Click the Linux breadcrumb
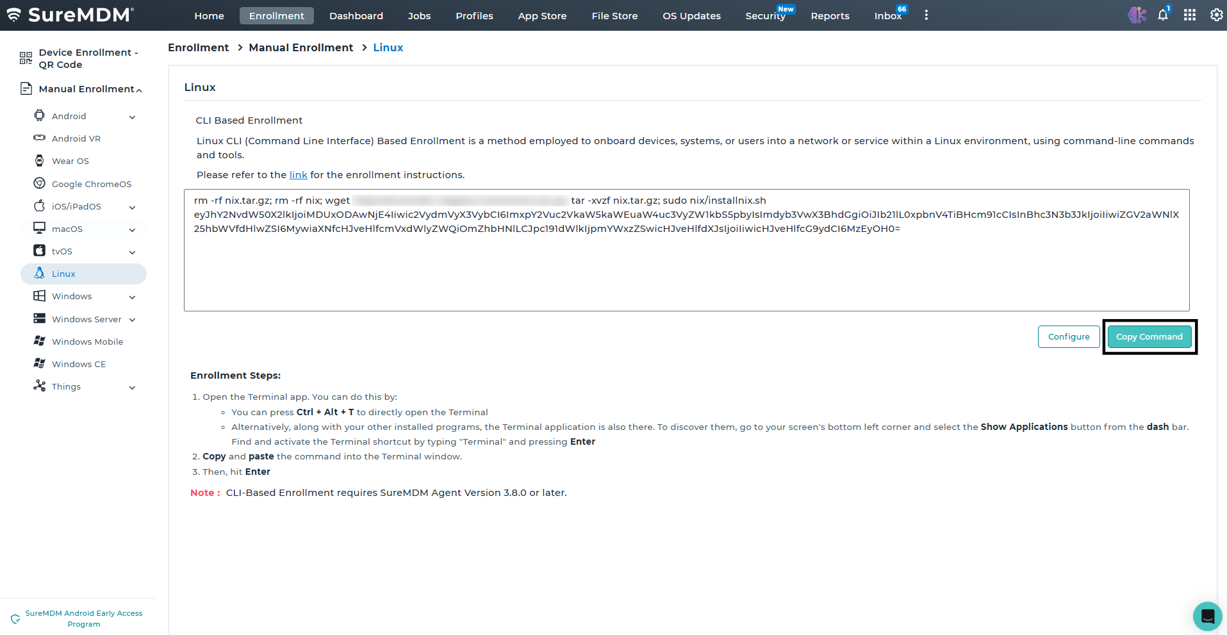 [x=388, y=47]
